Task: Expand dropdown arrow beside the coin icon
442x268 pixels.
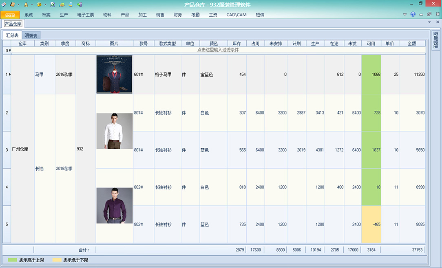Action: (x=45, y=5)
